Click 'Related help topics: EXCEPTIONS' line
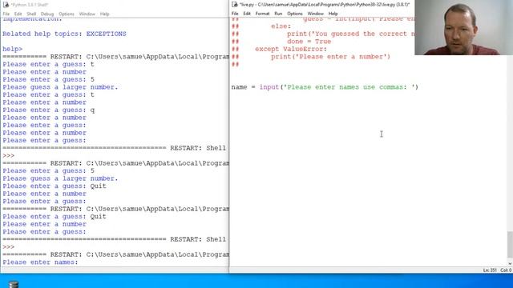This screenshot has height=288, width=513. (x=64, y=34)
